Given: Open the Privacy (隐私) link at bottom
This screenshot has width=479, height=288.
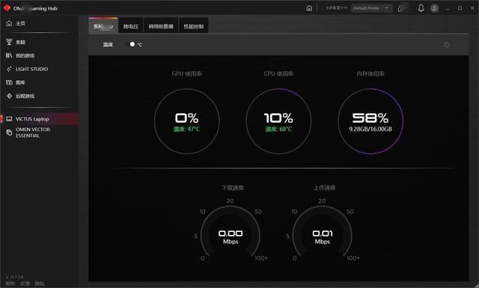Looking at the screenshot, I should click(40, 284).
